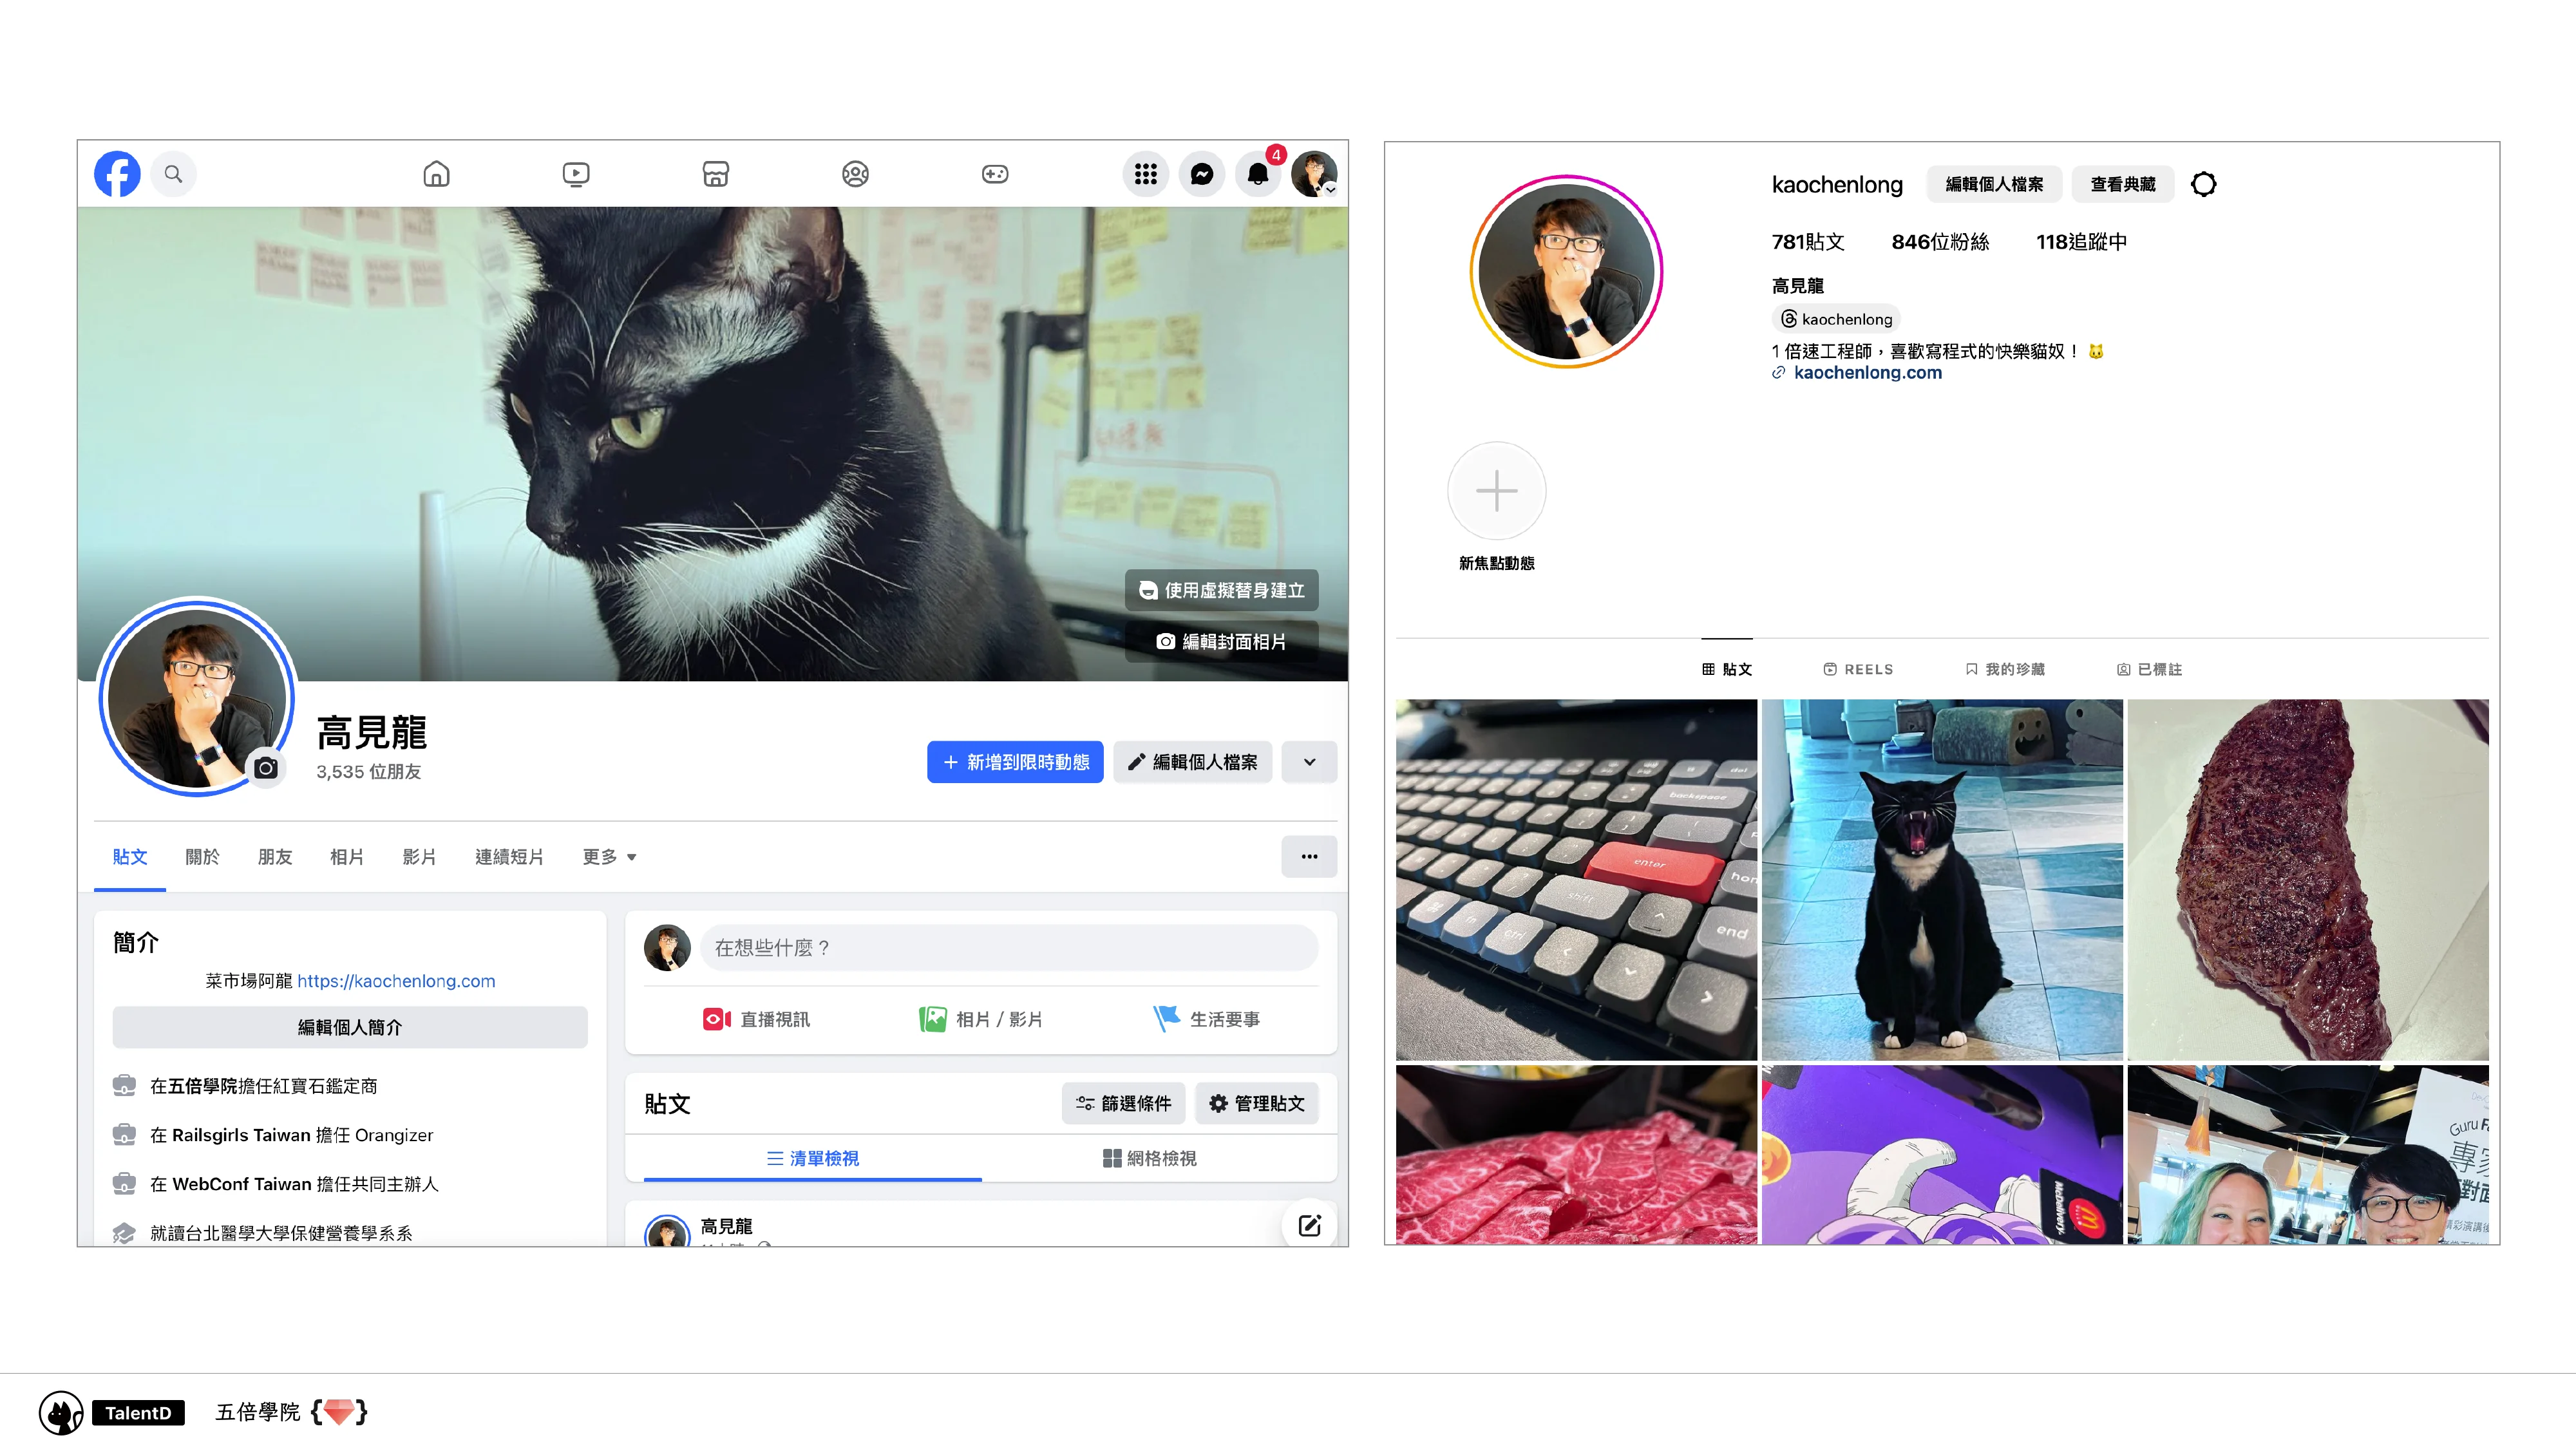This screenshot has height=1449, width=2576.
Task: Switch to the 朋友 tab
Action: click(x=274, y=857)
